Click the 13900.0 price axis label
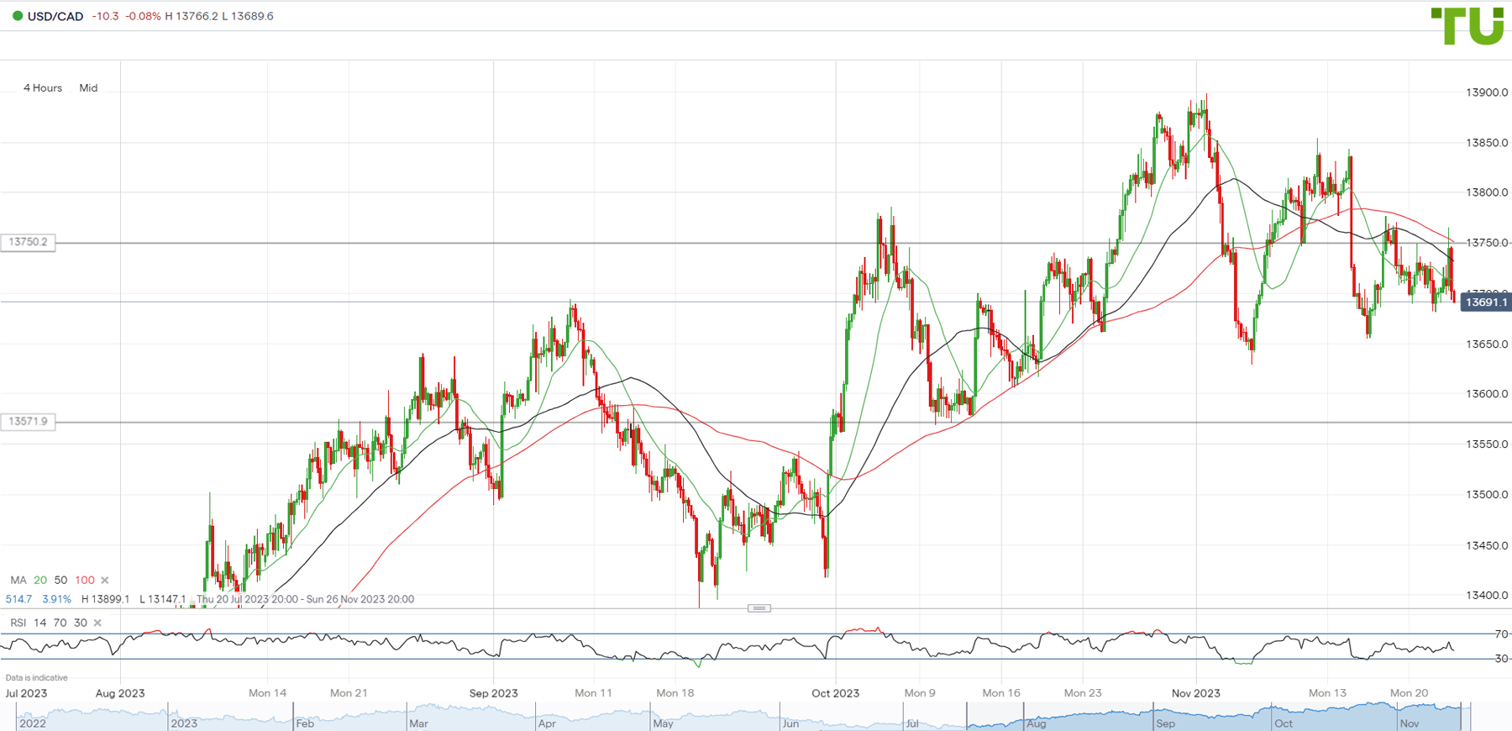The image size is (1512, 731). (1487, 92)
